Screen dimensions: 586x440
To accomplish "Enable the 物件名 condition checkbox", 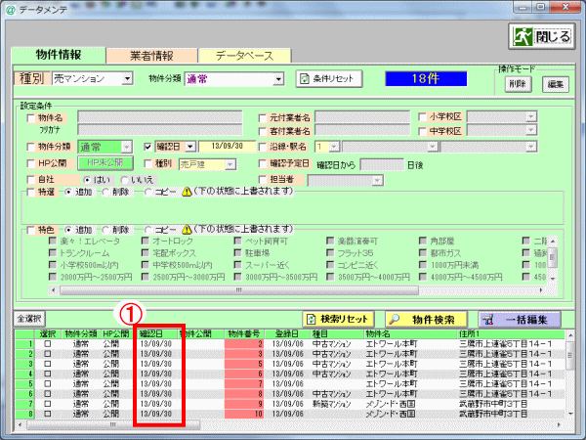I will pos(31,118).
